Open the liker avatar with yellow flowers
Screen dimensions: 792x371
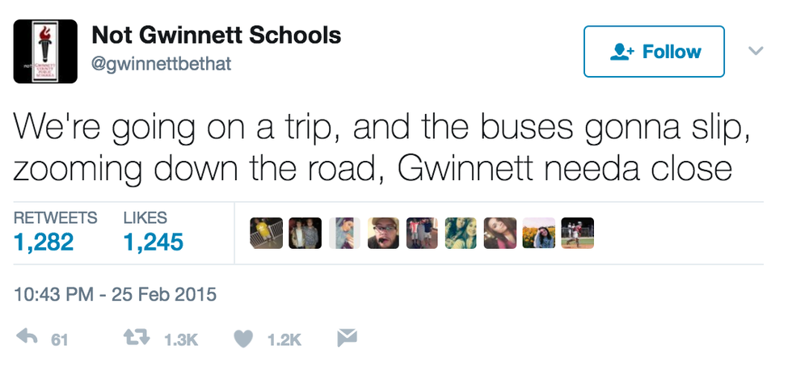click(539, 233)
